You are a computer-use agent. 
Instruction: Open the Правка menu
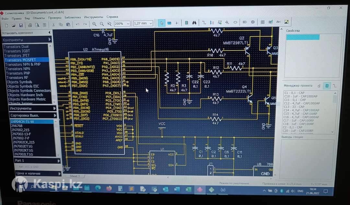17,18
